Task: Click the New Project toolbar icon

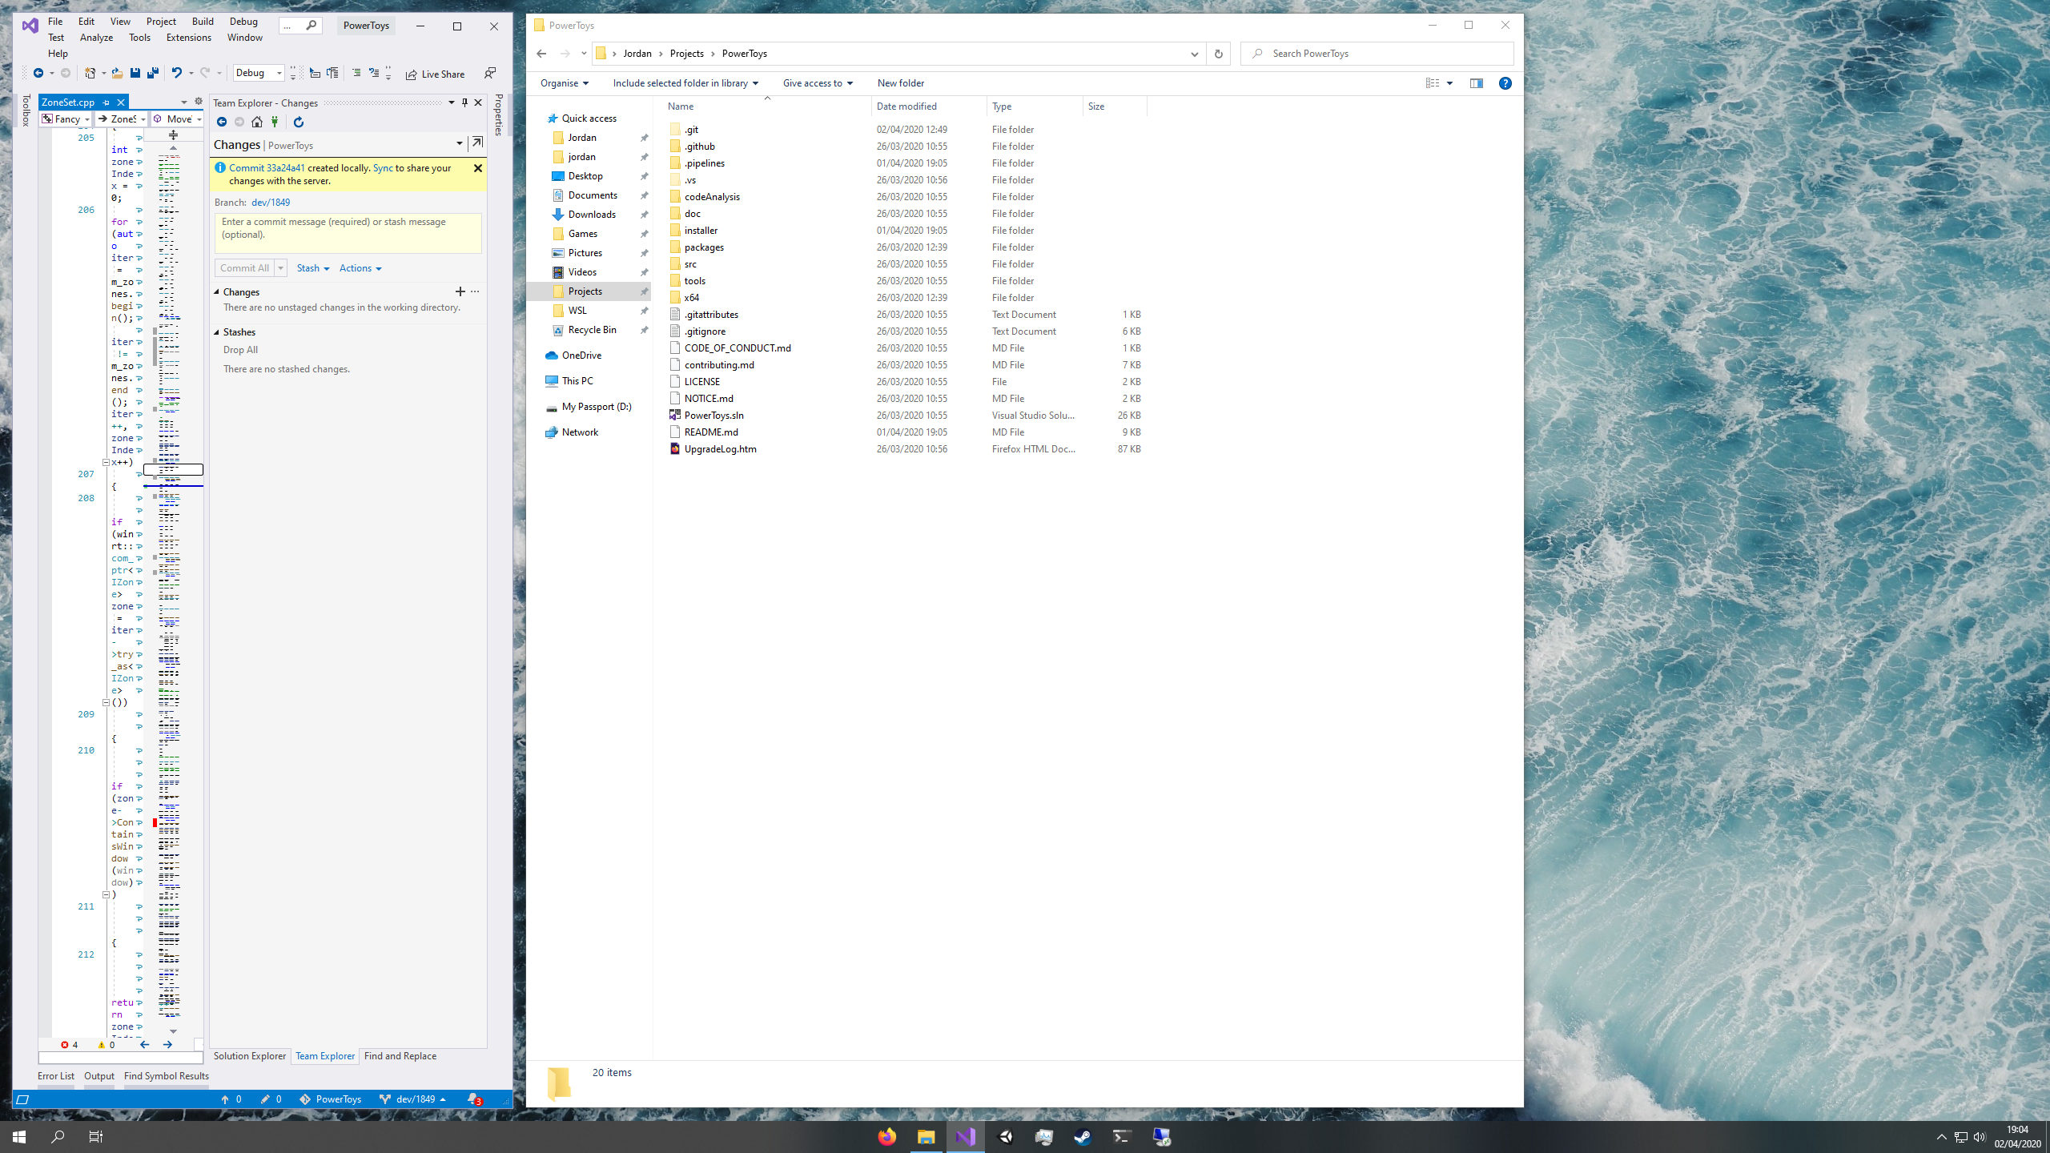Action: tap(90, 74)
